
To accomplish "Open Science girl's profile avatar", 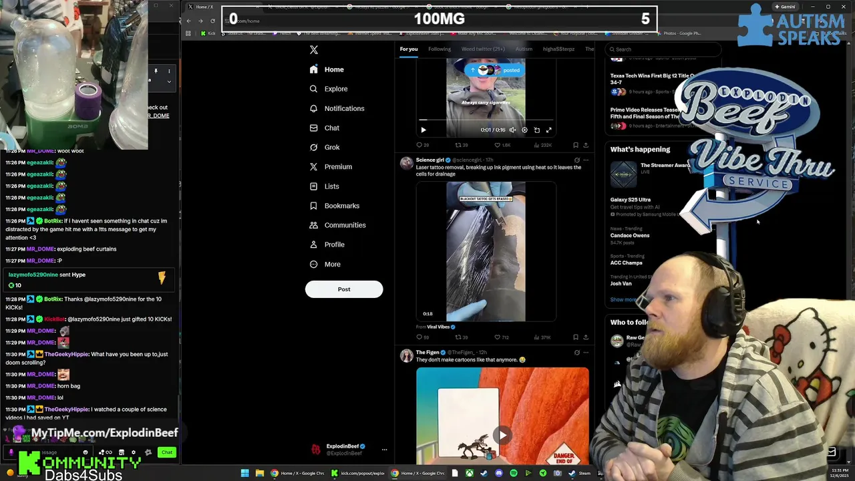I will (406, 163).
